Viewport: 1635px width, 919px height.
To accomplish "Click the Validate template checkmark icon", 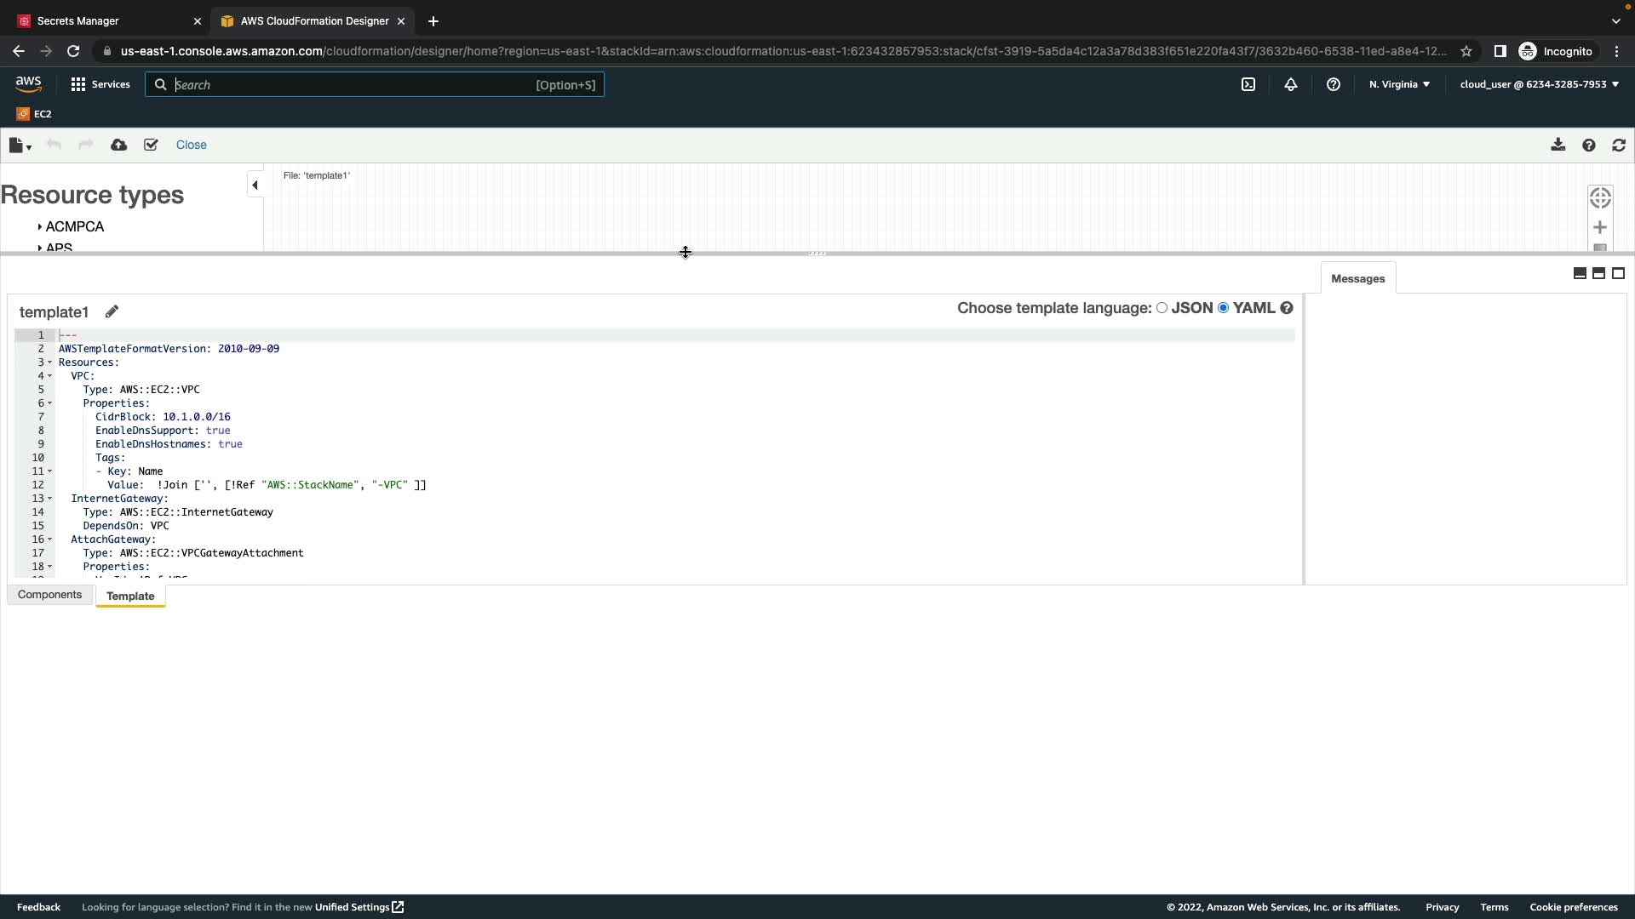I will [x=151, y=145].
